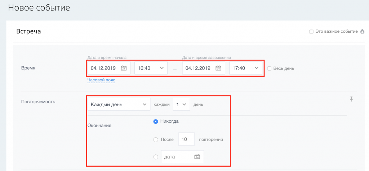This screenshot has width=369, height=171.
Task: Click the Встреча event title
Action: tap(29, 31)
